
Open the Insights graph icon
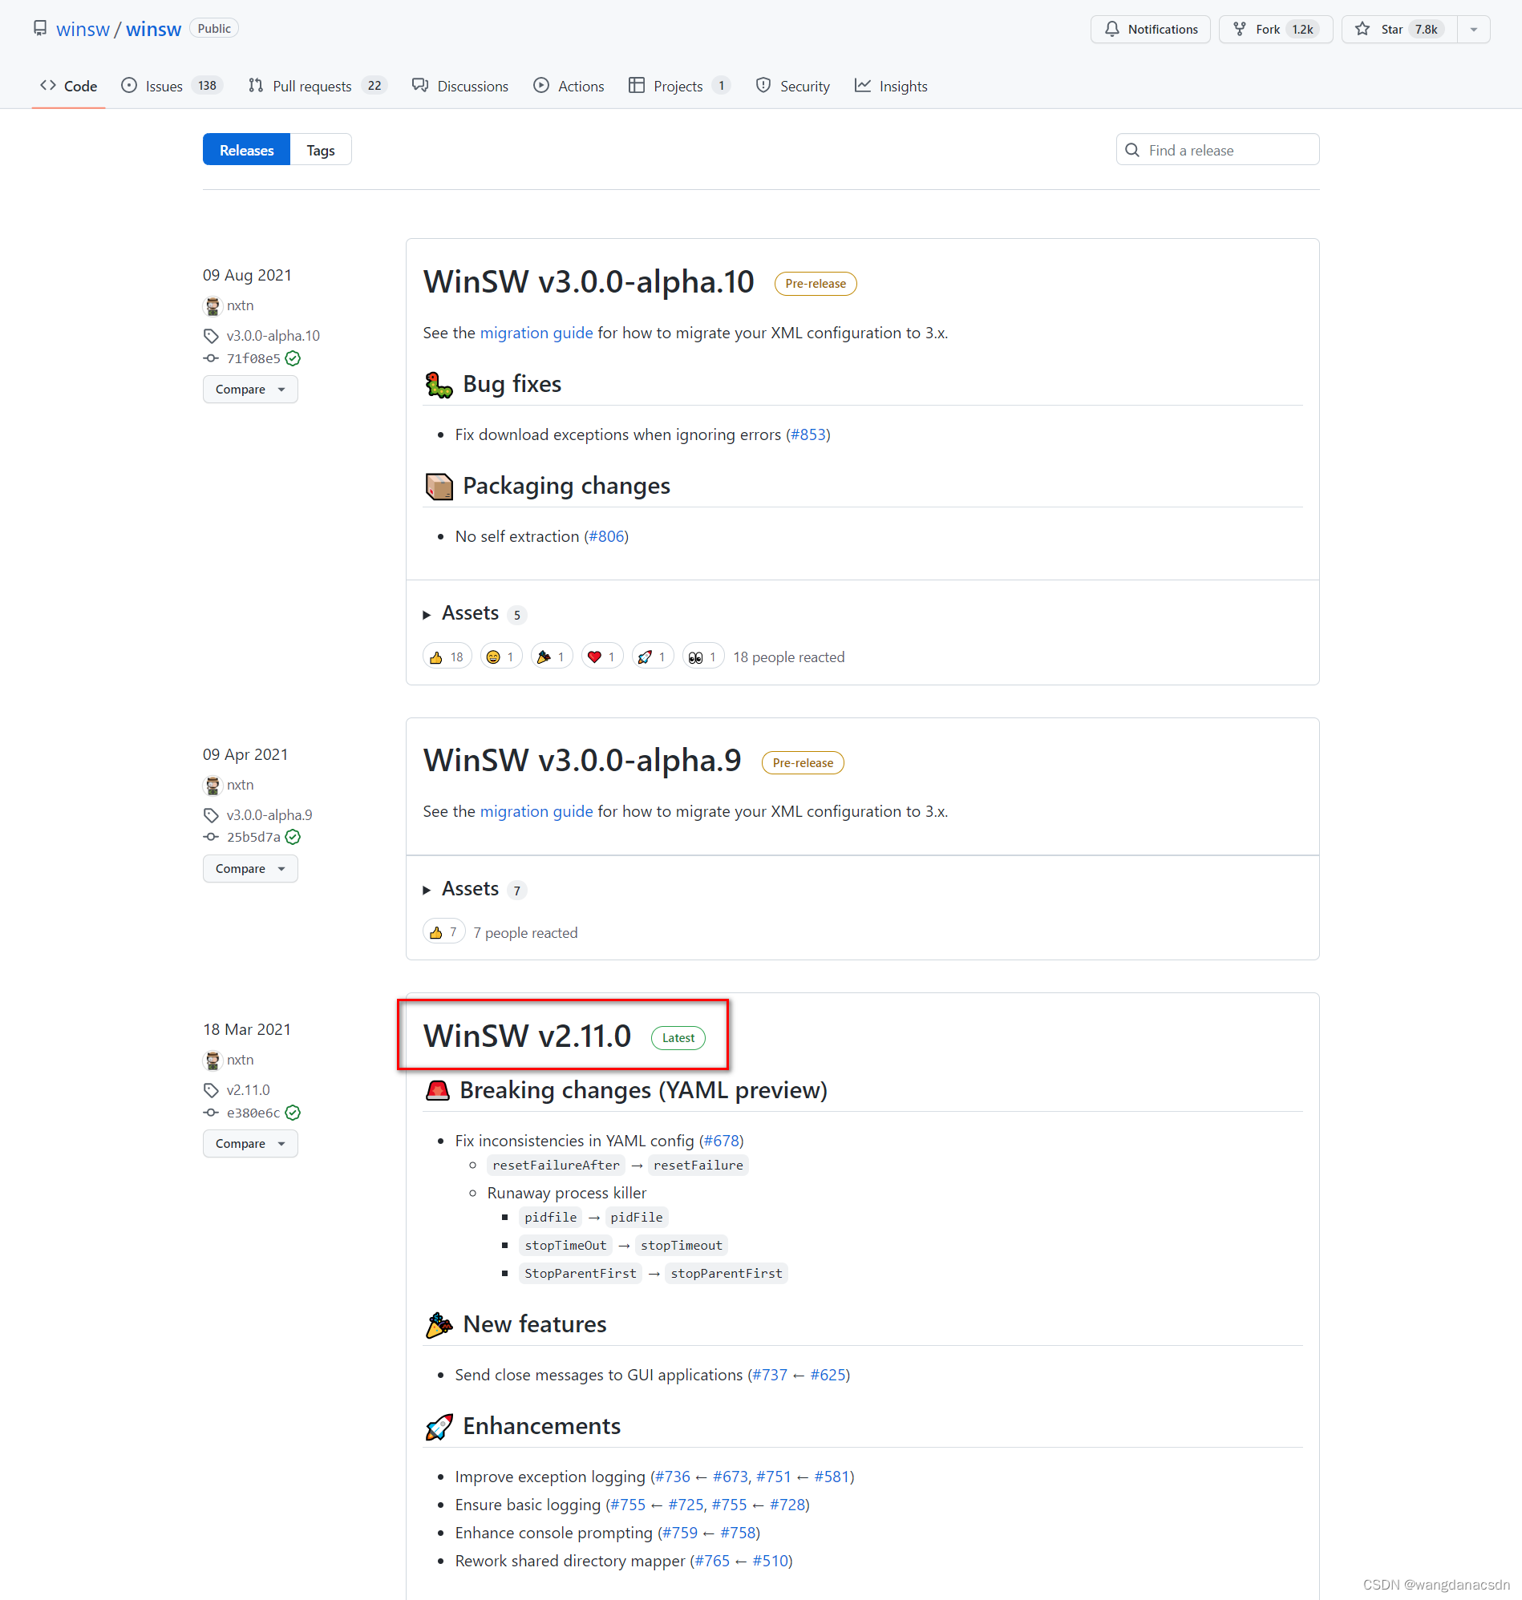863,85
